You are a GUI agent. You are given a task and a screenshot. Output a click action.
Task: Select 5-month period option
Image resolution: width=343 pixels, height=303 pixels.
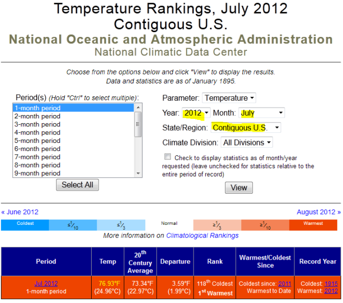pos(73,141)
